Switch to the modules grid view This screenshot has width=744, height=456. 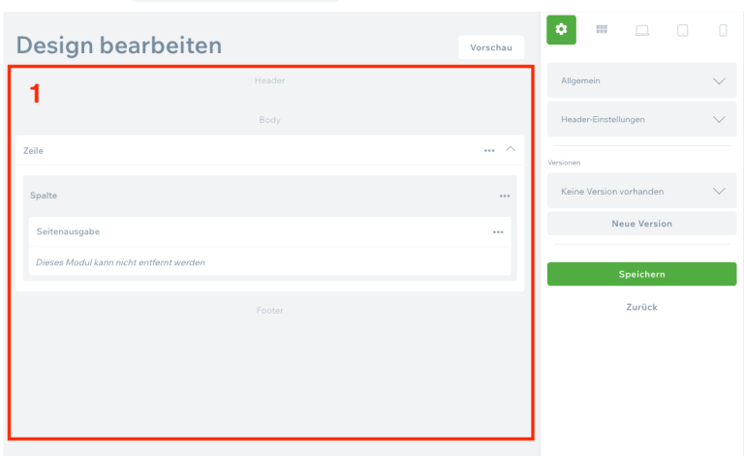point(602,30)
